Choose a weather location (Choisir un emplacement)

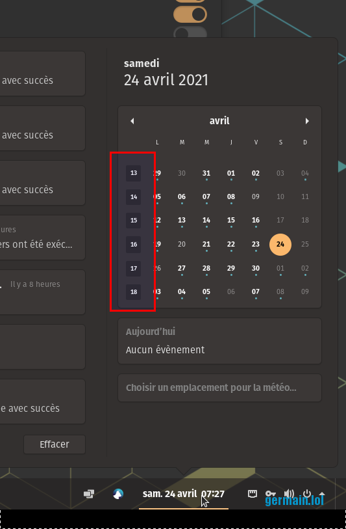pos(220,388)
